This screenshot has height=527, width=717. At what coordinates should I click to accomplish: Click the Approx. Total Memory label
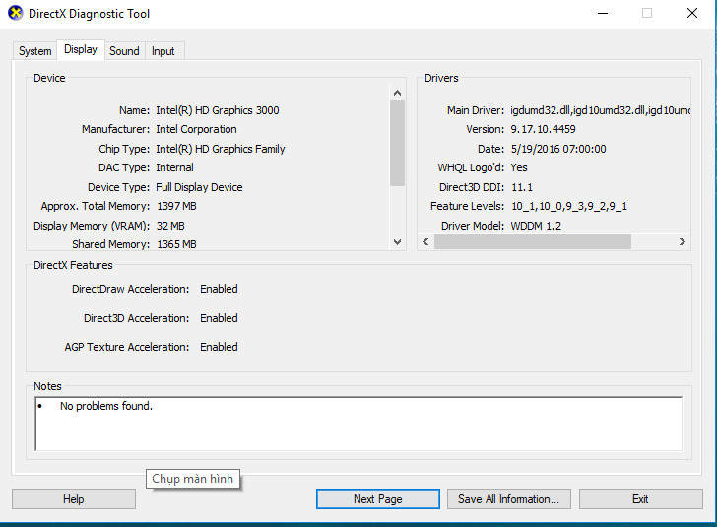coord(96,206)
